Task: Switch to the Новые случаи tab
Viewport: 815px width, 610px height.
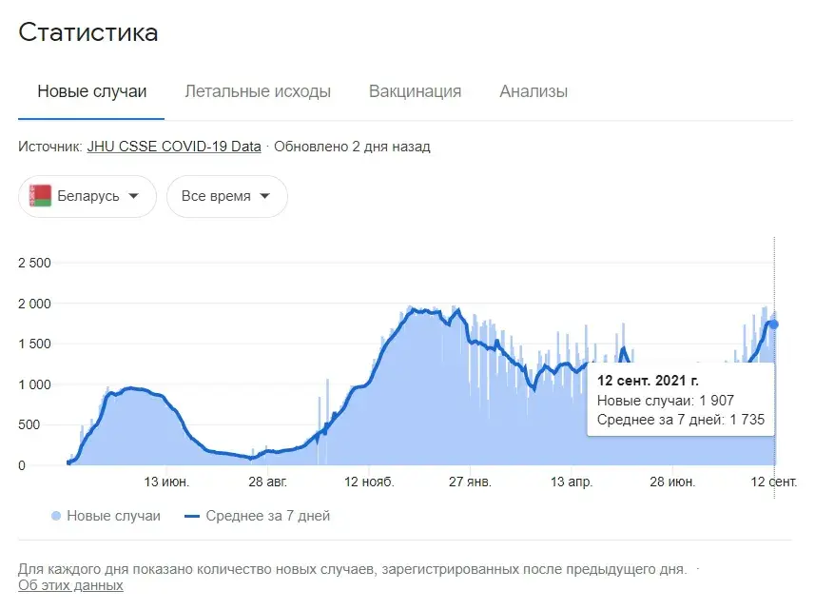Action: click(91, 91)
